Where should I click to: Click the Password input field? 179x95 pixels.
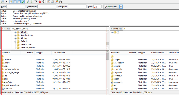[77, 7]
